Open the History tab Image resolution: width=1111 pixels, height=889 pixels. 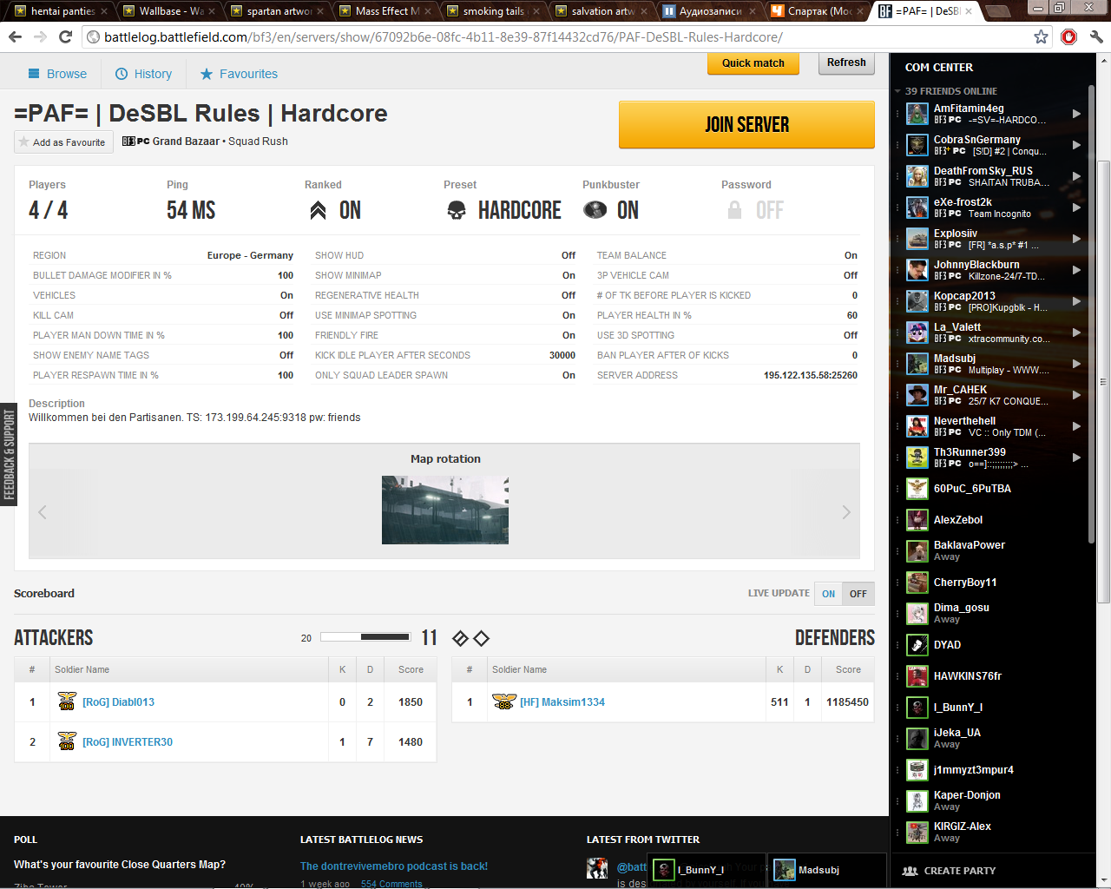tap(144, 74)
